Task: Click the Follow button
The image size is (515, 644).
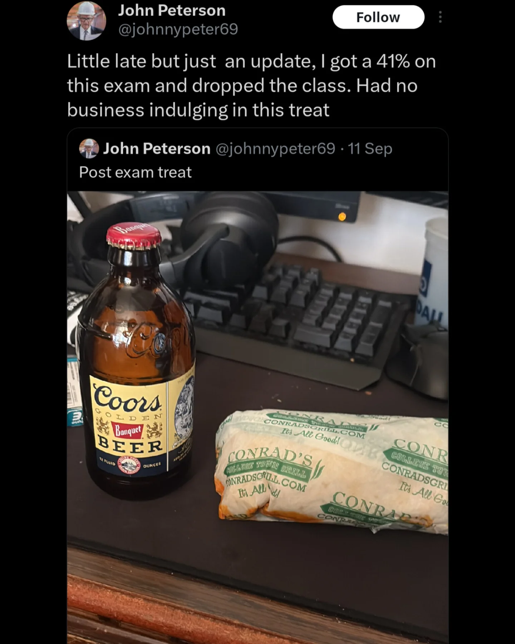Action: click(x=378, y=17)
